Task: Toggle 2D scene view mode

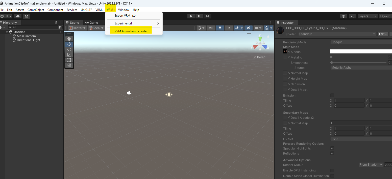Action: (211, 28)
